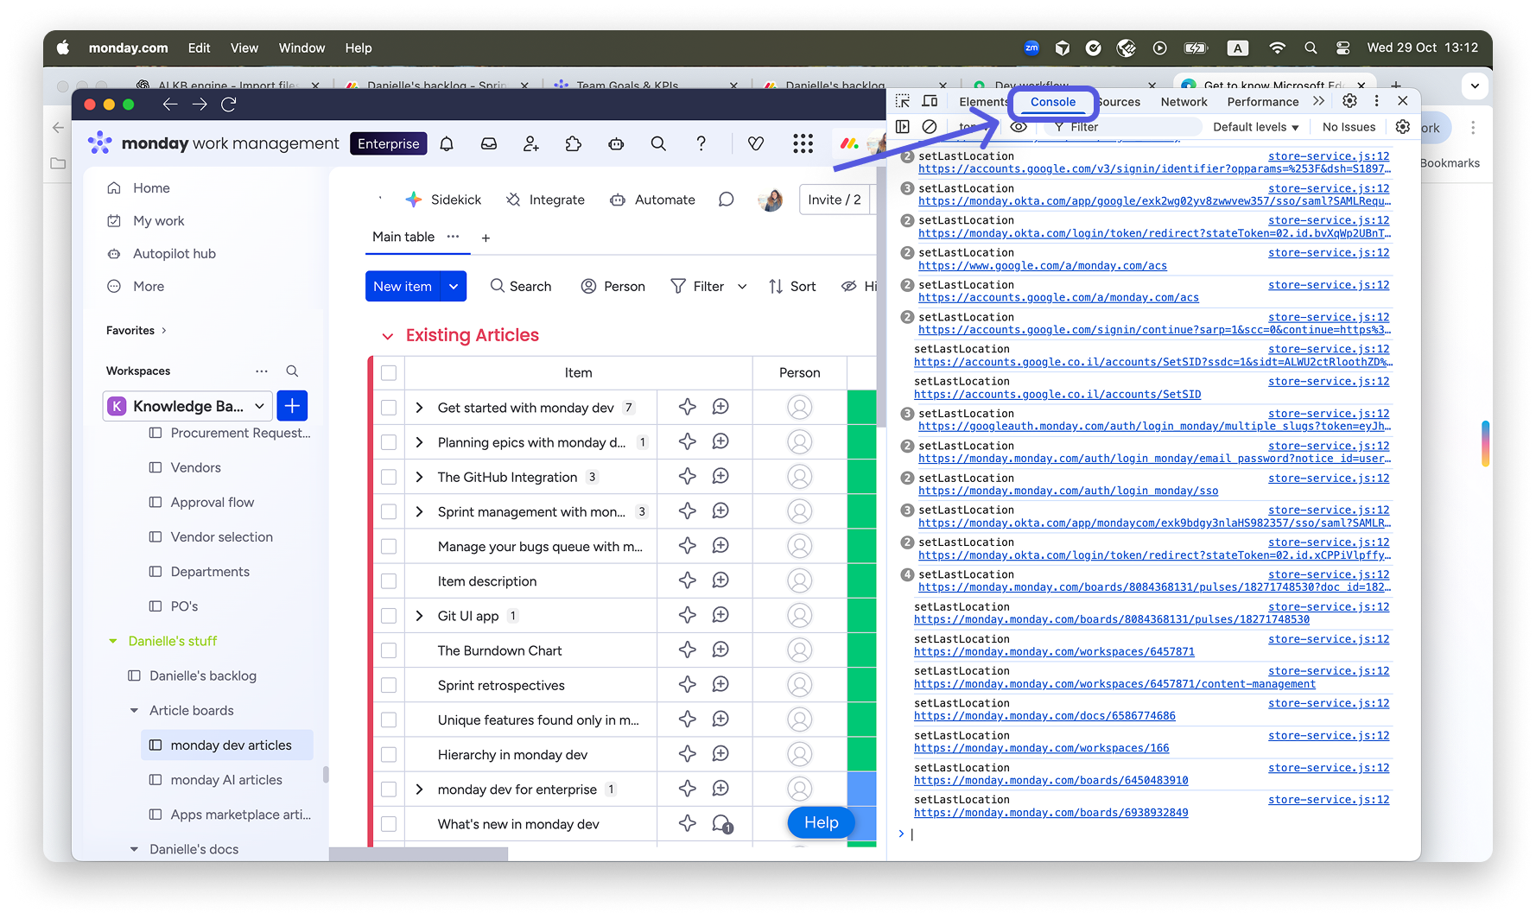Expand the Git UI app row
Viewport: 1536px width, 913px height.
coord(419,616)
